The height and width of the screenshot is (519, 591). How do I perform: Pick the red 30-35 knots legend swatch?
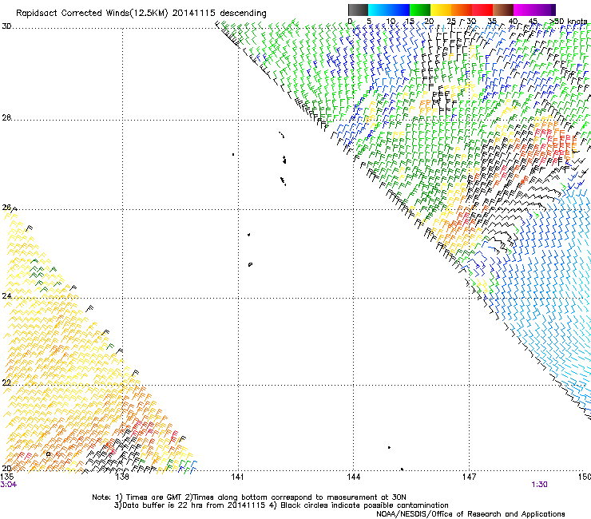click(482, 10)
